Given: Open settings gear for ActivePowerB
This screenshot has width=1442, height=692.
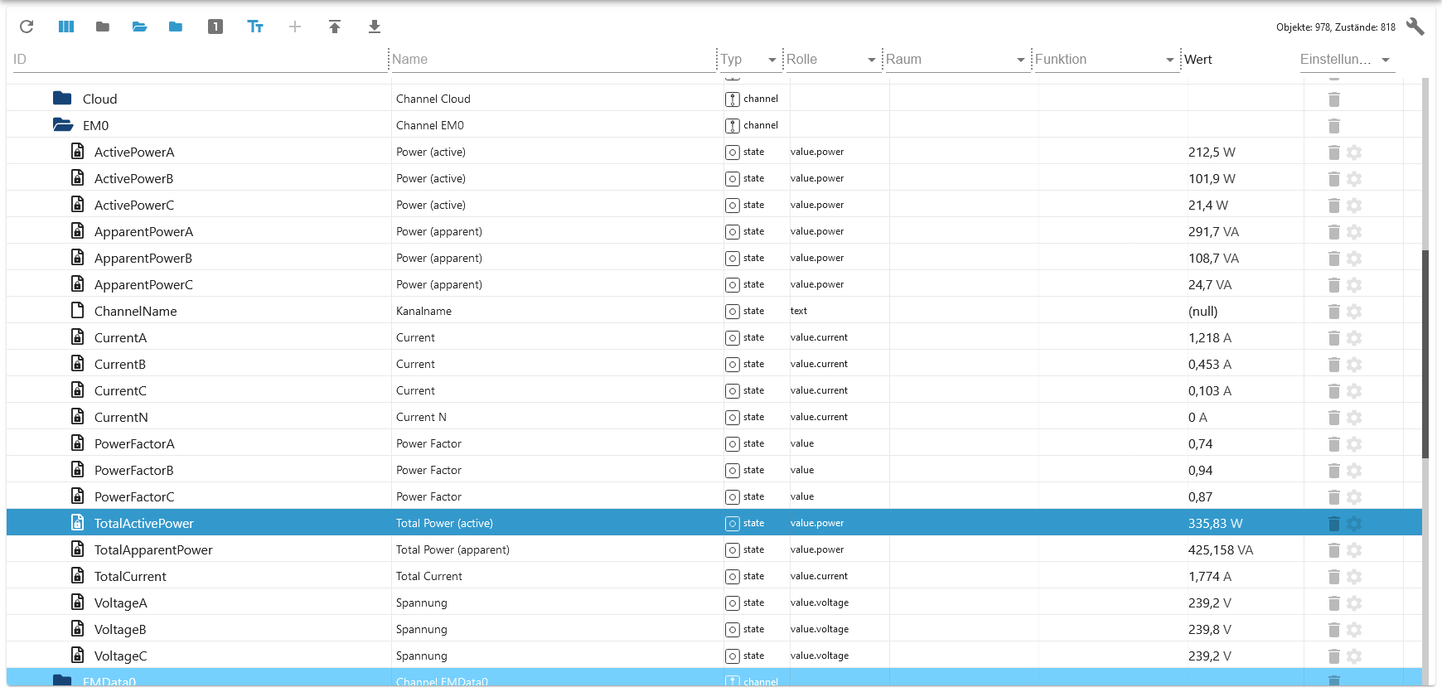Looking at the screenshot, I should coord(1354,179).
